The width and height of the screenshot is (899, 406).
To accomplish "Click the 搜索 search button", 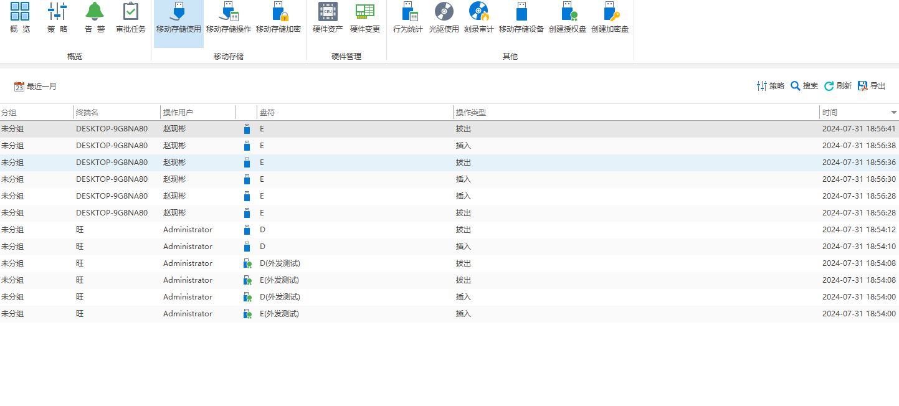I will (x=804, y=86).
